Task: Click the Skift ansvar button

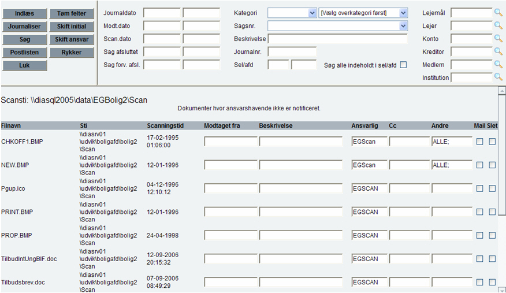Action: click(72, 39)
